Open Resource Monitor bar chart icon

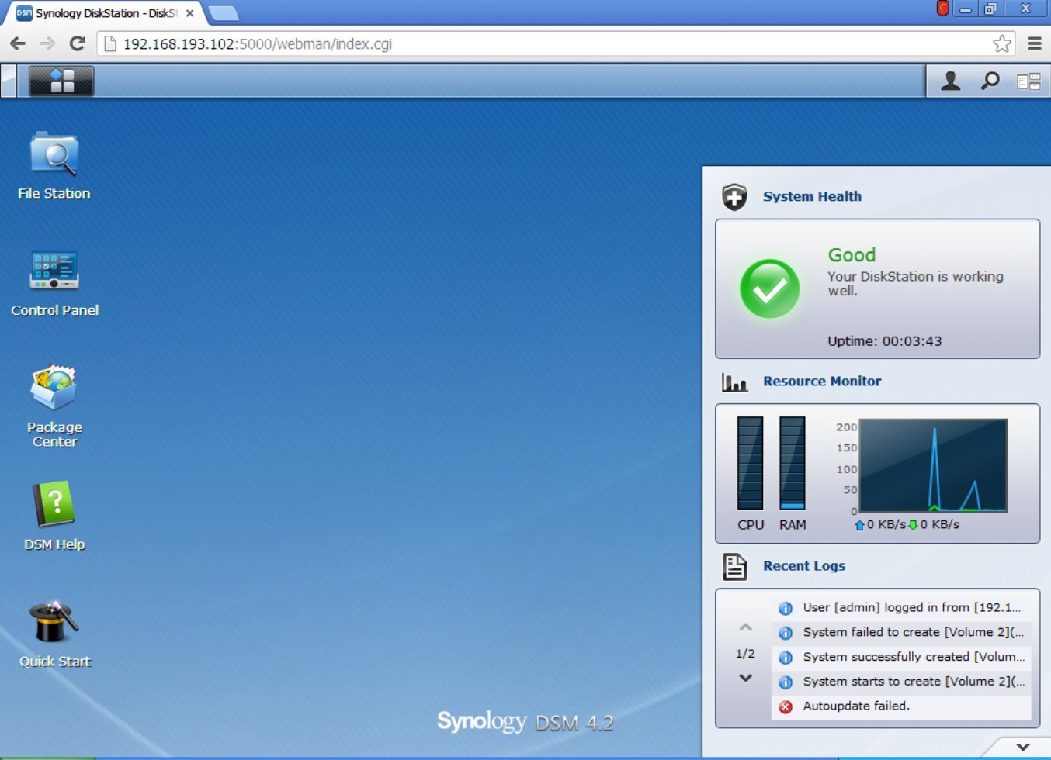734,382
